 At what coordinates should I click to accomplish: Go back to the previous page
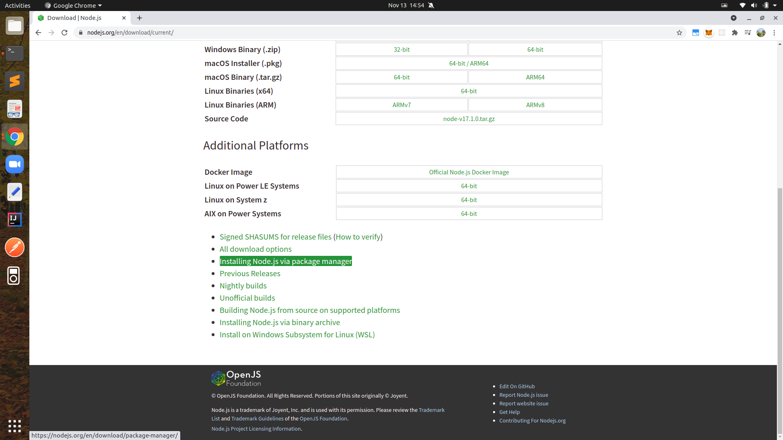coord(38,33)
